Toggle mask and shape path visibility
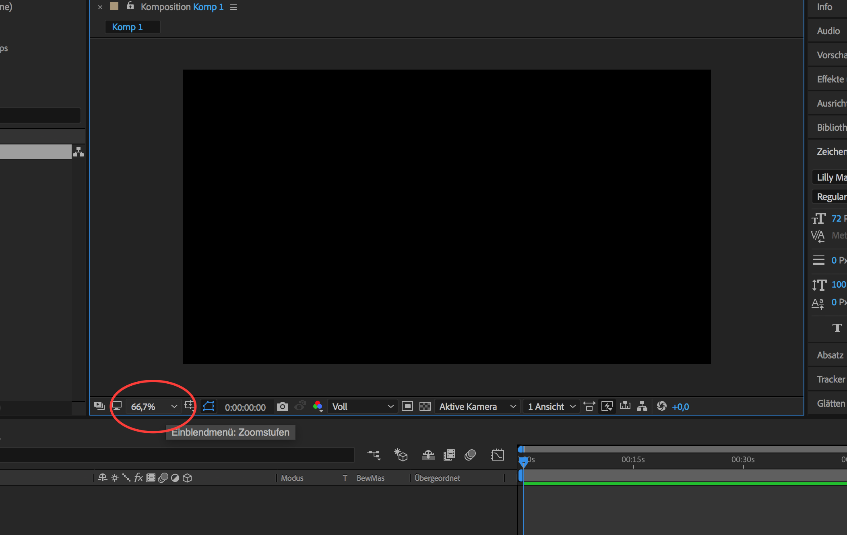The width and height of the screenshot is (847, 535). click(209, 406)
